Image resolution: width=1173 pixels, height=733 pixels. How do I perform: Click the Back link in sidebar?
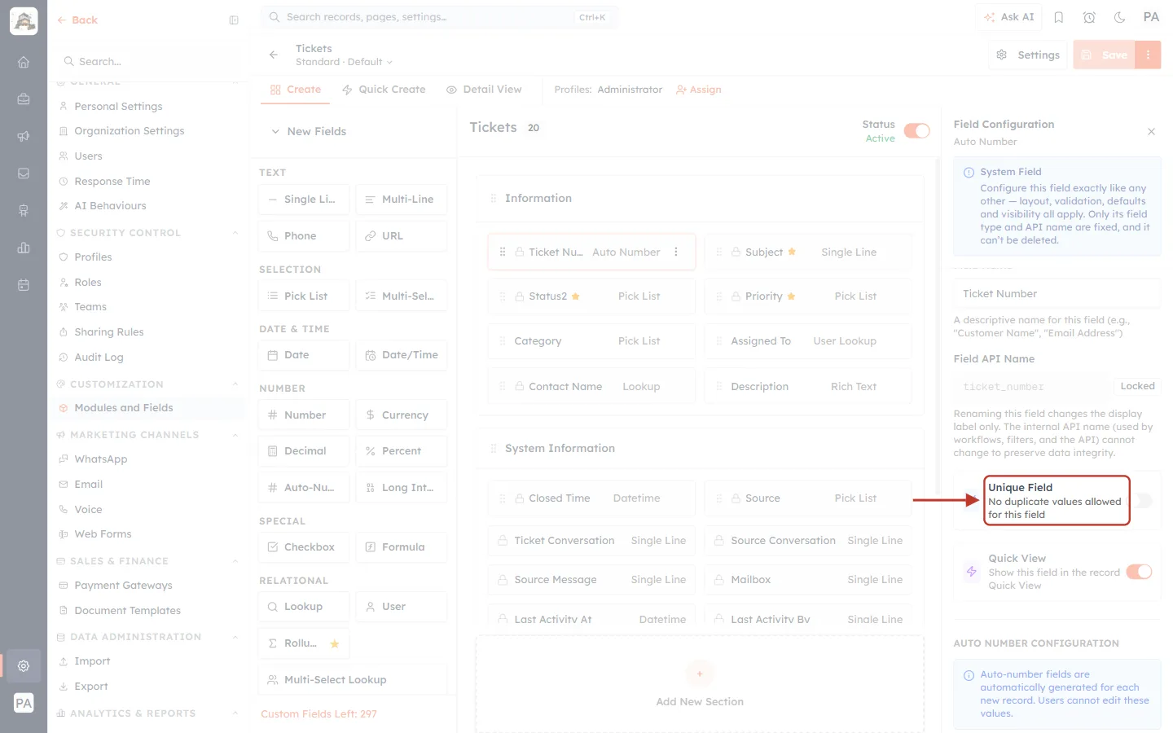point(77,20)
